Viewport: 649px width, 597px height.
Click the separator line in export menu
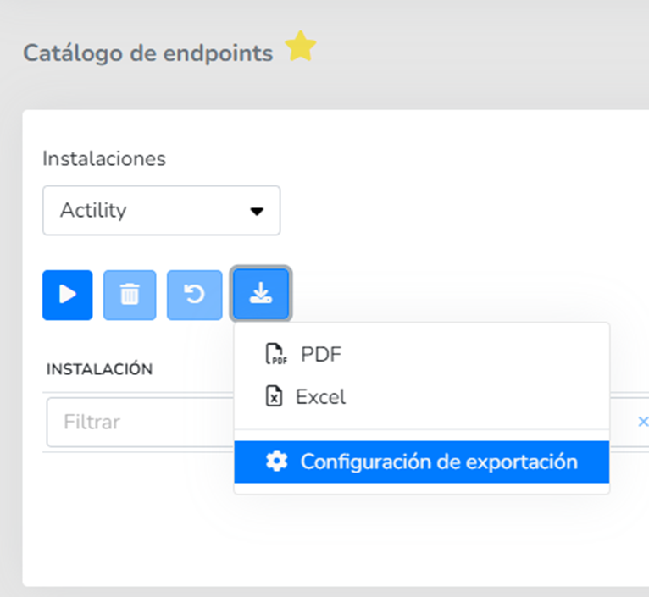421,429
